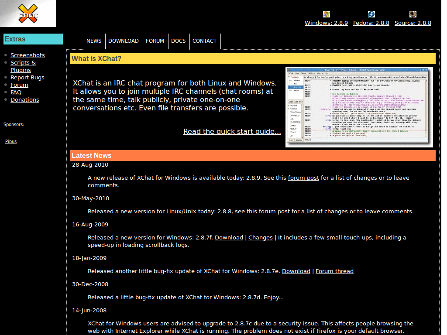Click the 18-Jan-2009 news date
The image size is (447, 335).
tap(89, 258)
